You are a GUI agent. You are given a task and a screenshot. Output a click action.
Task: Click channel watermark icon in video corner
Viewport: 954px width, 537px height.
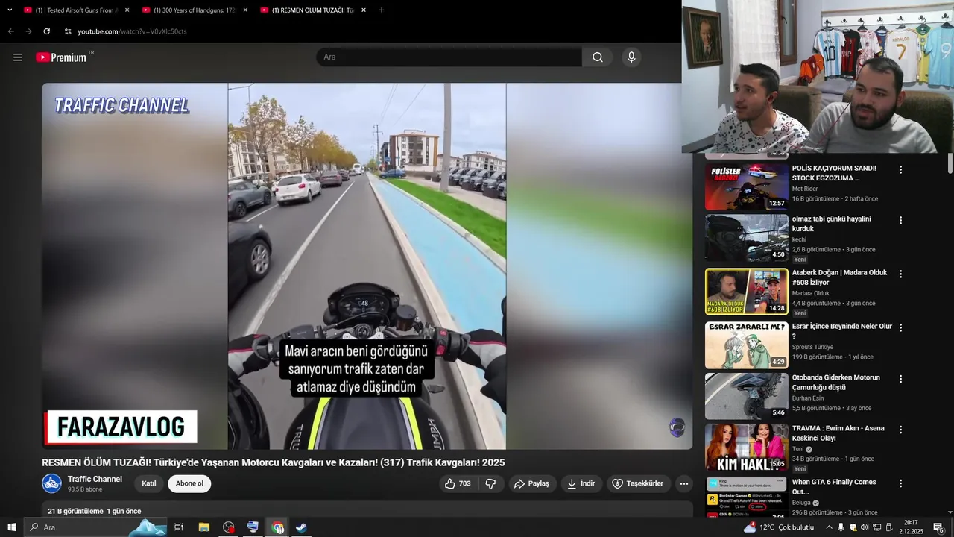(x=677, y=427)
